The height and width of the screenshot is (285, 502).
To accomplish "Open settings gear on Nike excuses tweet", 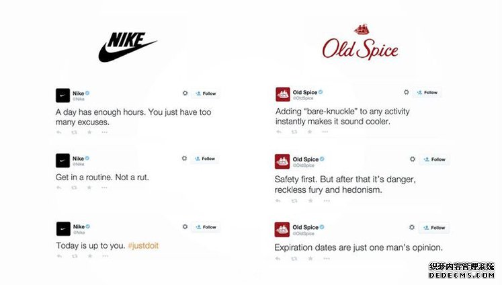I will click(x=185, y=93).
